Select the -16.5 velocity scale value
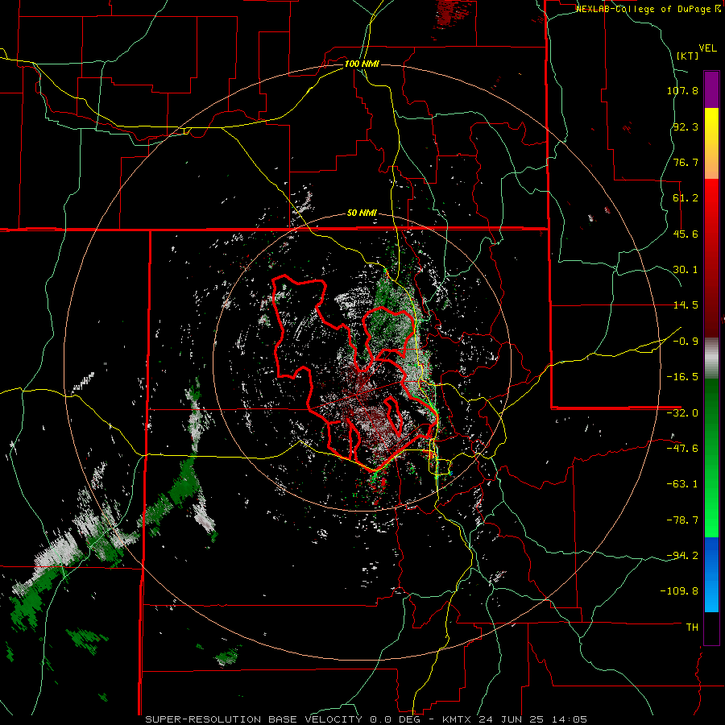 coord(682,377)
